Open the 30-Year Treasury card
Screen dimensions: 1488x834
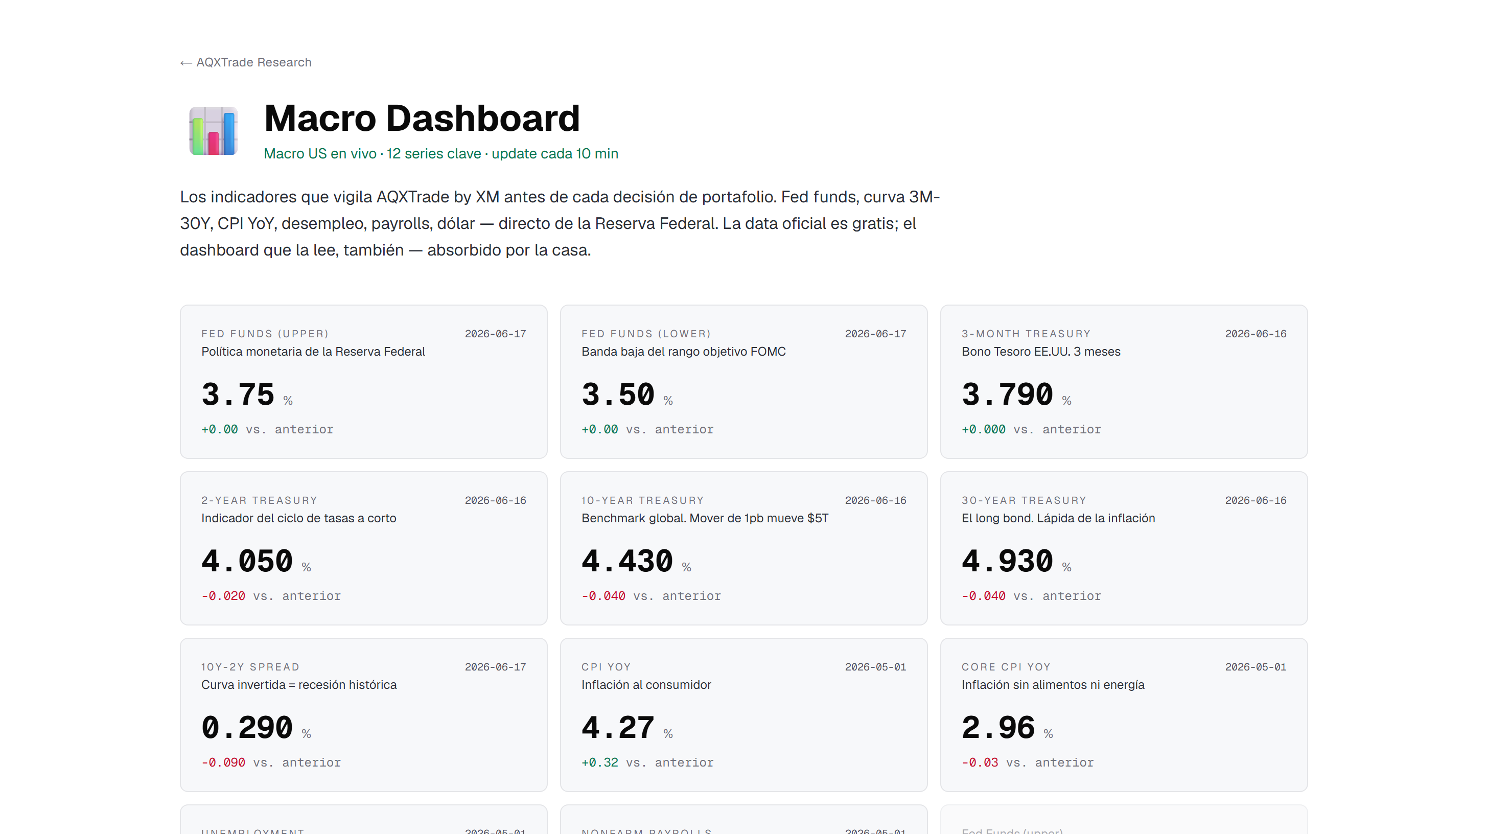[1124, 548]
